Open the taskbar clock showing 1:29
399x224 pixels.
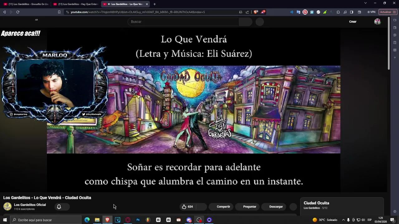click(381, 220)
